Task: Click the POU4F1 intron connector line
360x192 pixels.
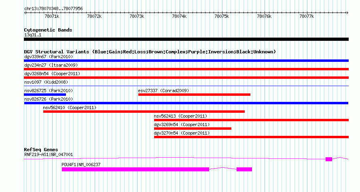Action: 223,168
